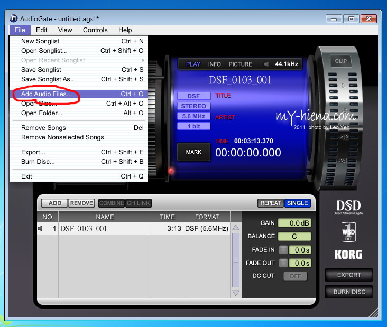387x327 pixels.
Task: Open the Controls menu
Action: 95,30
